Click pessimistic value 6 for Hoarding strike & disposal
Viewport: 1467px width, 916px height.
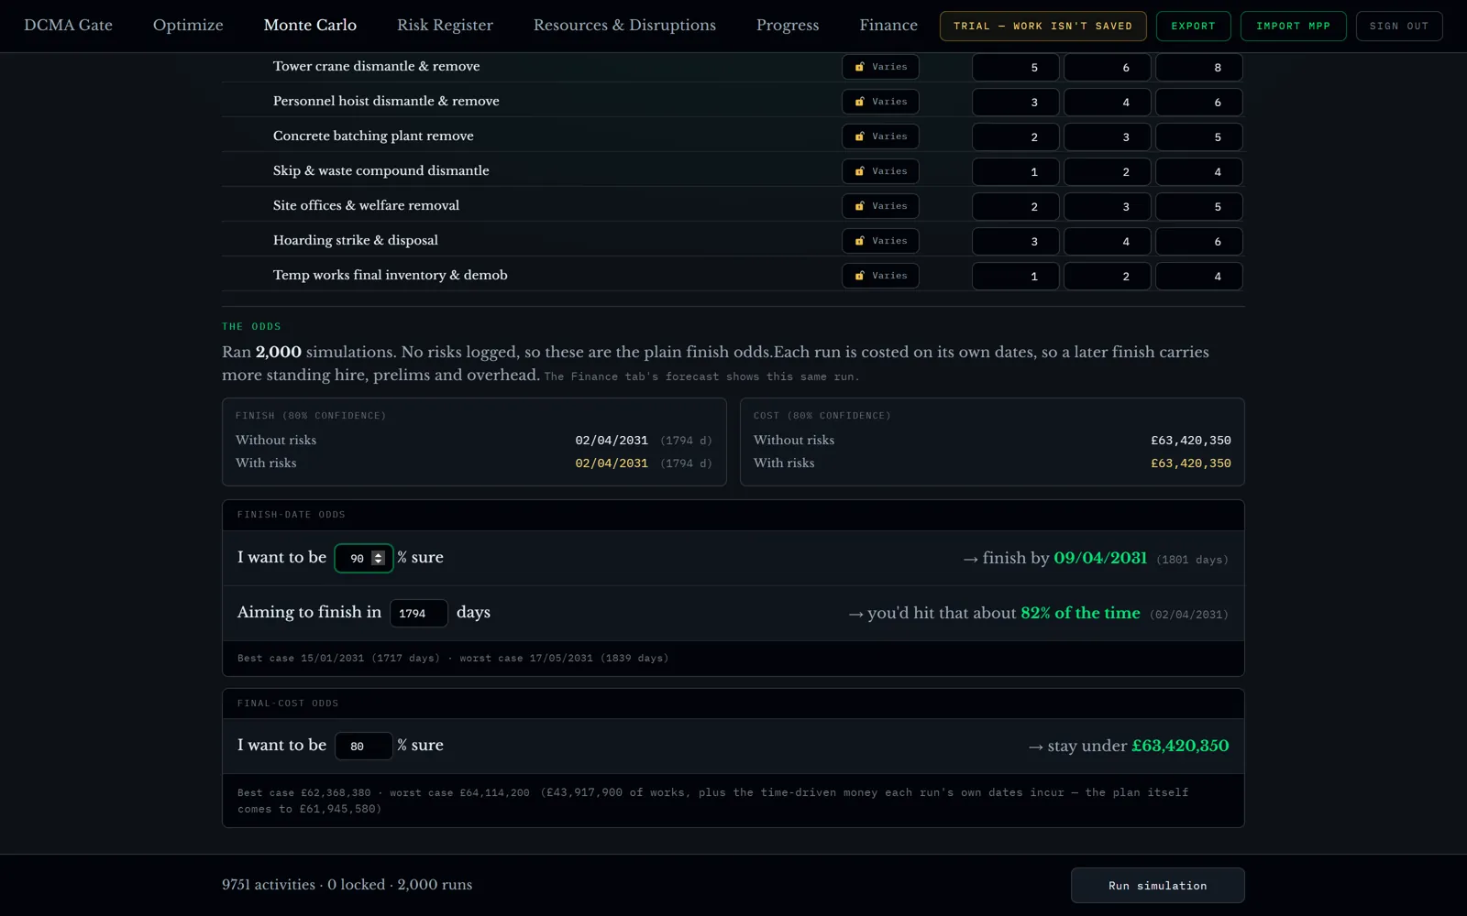pyautogui.click(x=1199, y=241)
